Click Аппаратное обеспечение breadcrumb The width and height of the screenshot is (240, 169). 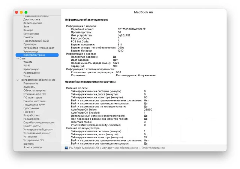click(120, 148)
